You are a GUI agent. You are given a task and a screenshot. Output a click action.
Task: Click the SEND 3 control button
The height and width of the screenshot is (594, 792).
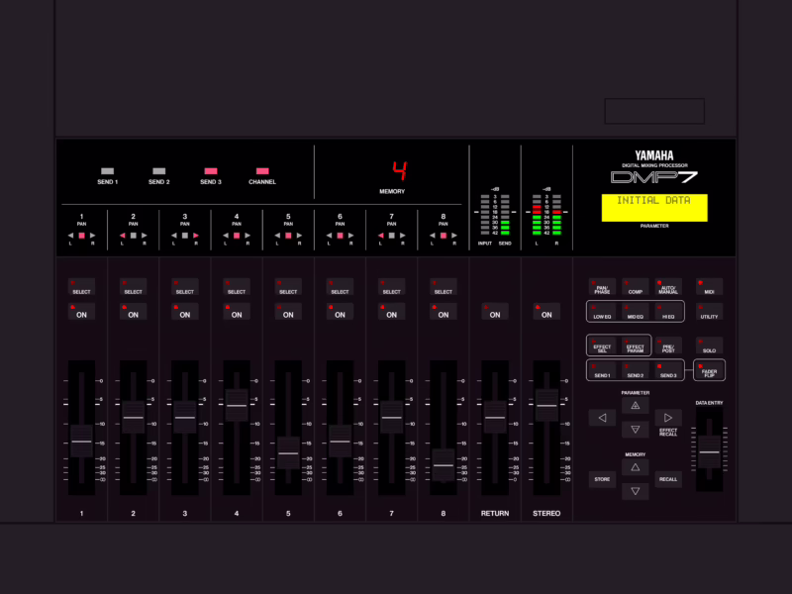point(668,370)
